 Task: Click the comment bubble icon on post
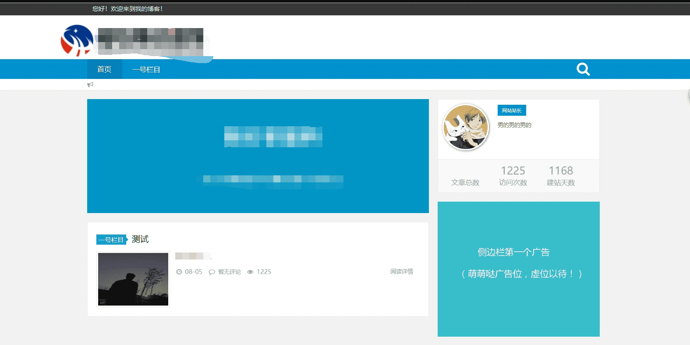tap(212, 272)
